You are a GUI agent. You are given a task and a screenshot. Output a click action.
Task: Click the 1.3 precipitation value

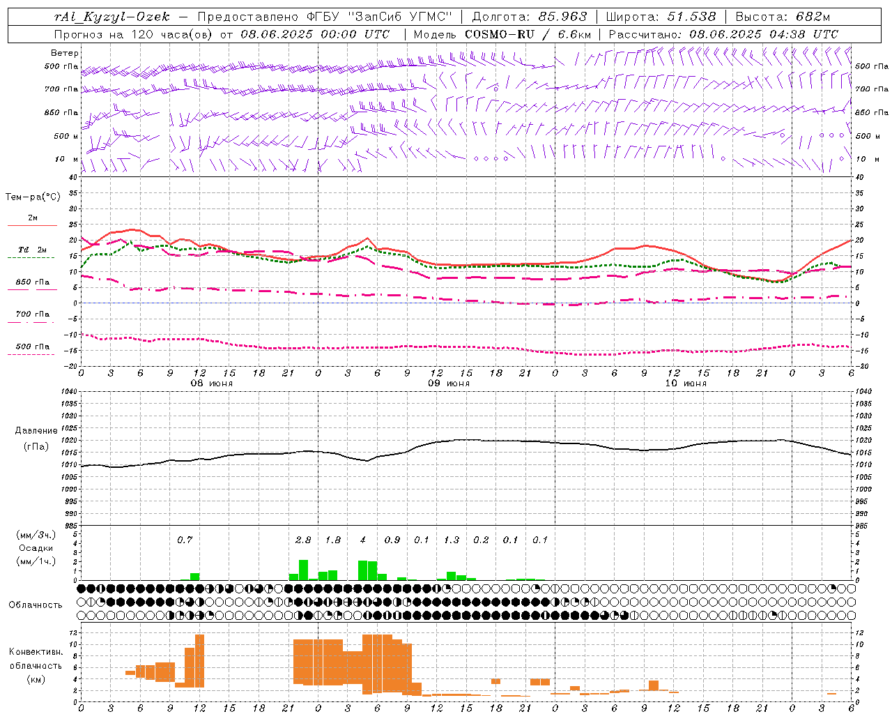coord(452,540)
